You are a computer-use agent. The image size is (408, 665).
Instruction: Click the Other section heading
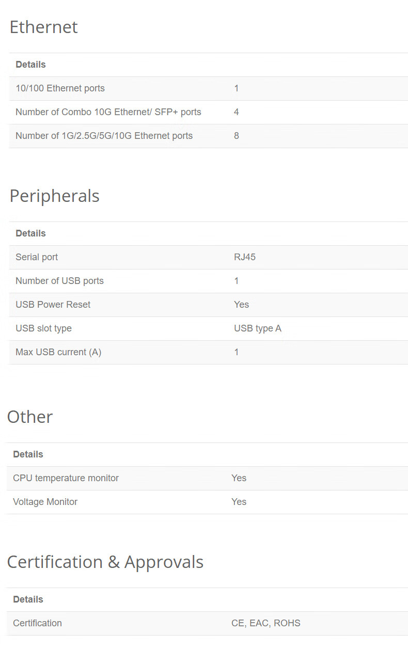click(30, 417)
